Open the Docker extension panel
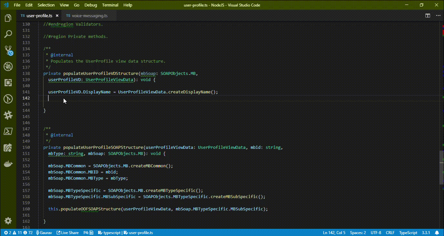444x236 pixels. [x=8, y=163]
